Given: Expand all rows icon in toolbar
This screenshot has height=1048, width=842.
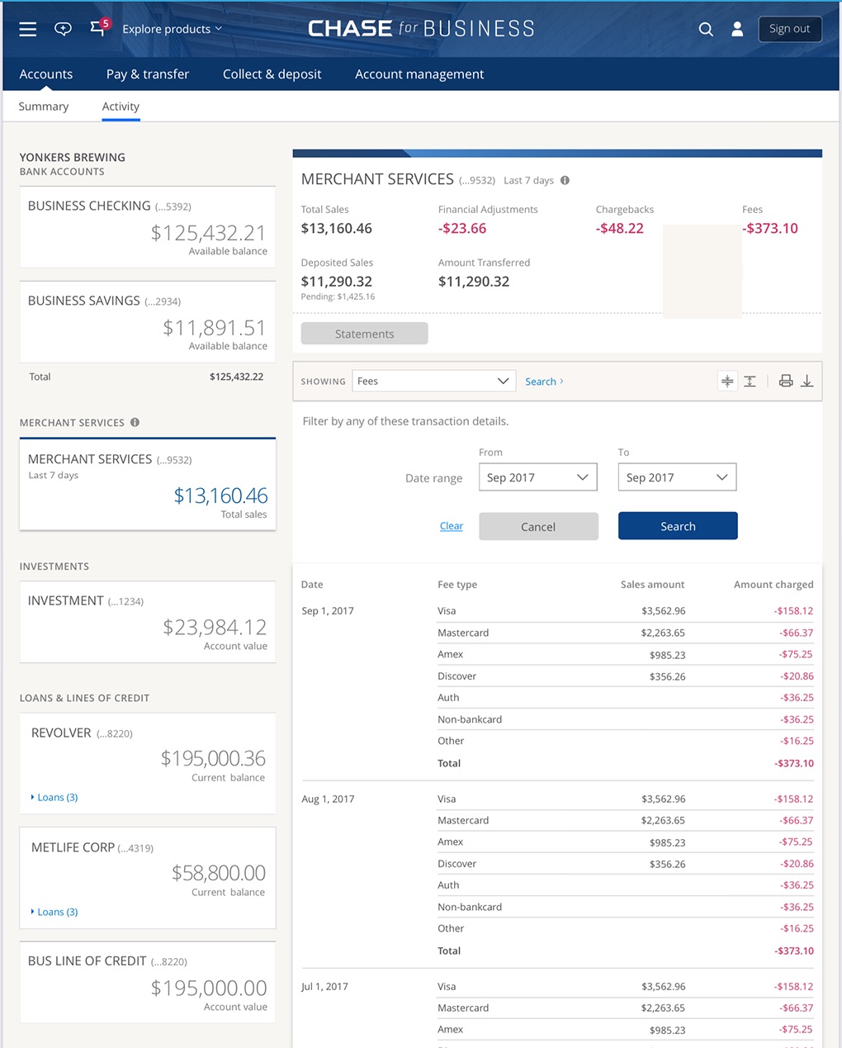Looking at the screenshot, I should point(750,381).
